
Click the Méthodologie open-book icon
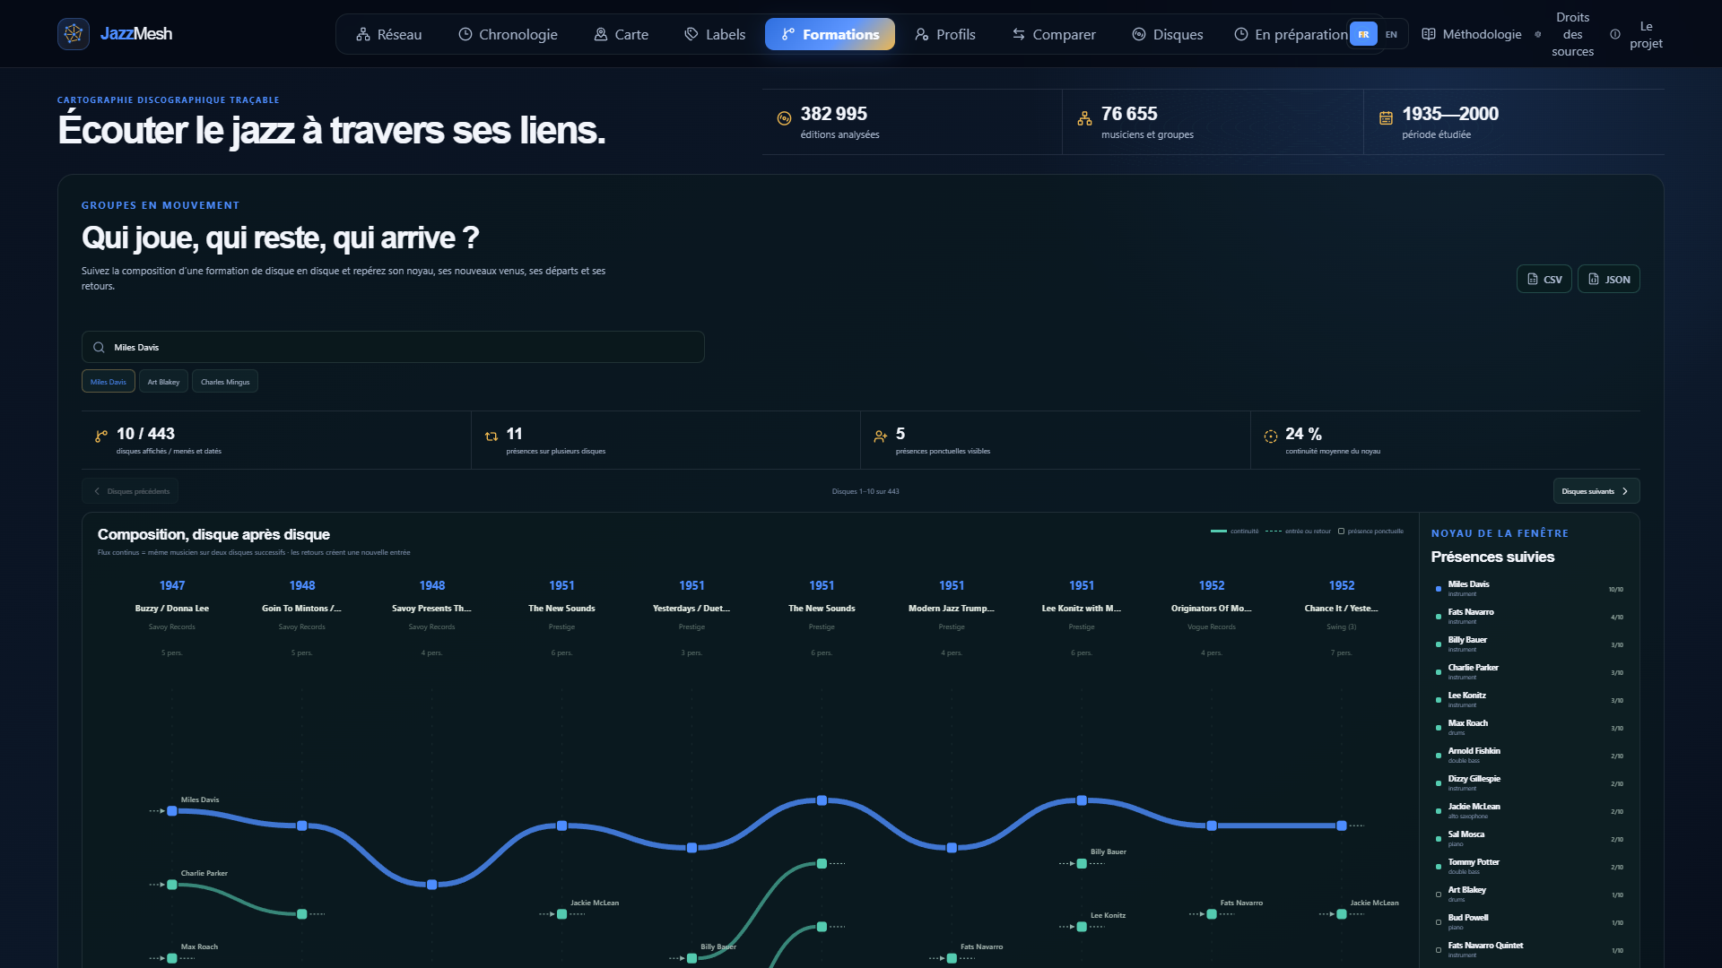point(1429,34)
